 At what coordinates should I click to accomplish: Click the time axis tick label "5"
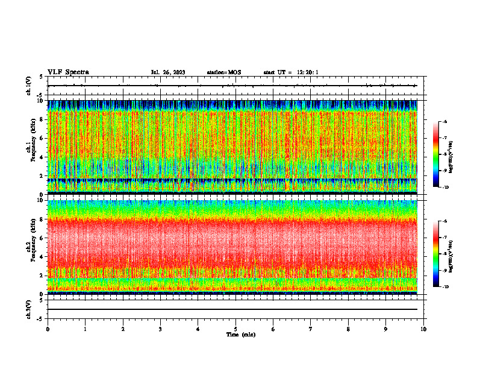point(235,329)
